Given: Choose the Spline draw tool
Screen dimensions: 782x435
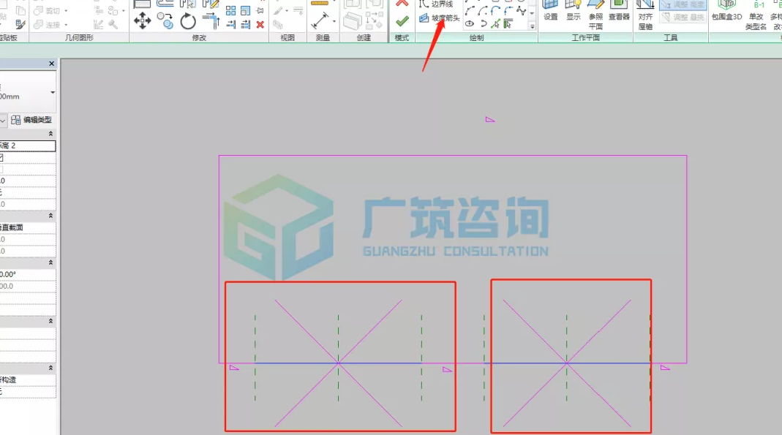Looking at the screenshot, I should coord(521,10).
